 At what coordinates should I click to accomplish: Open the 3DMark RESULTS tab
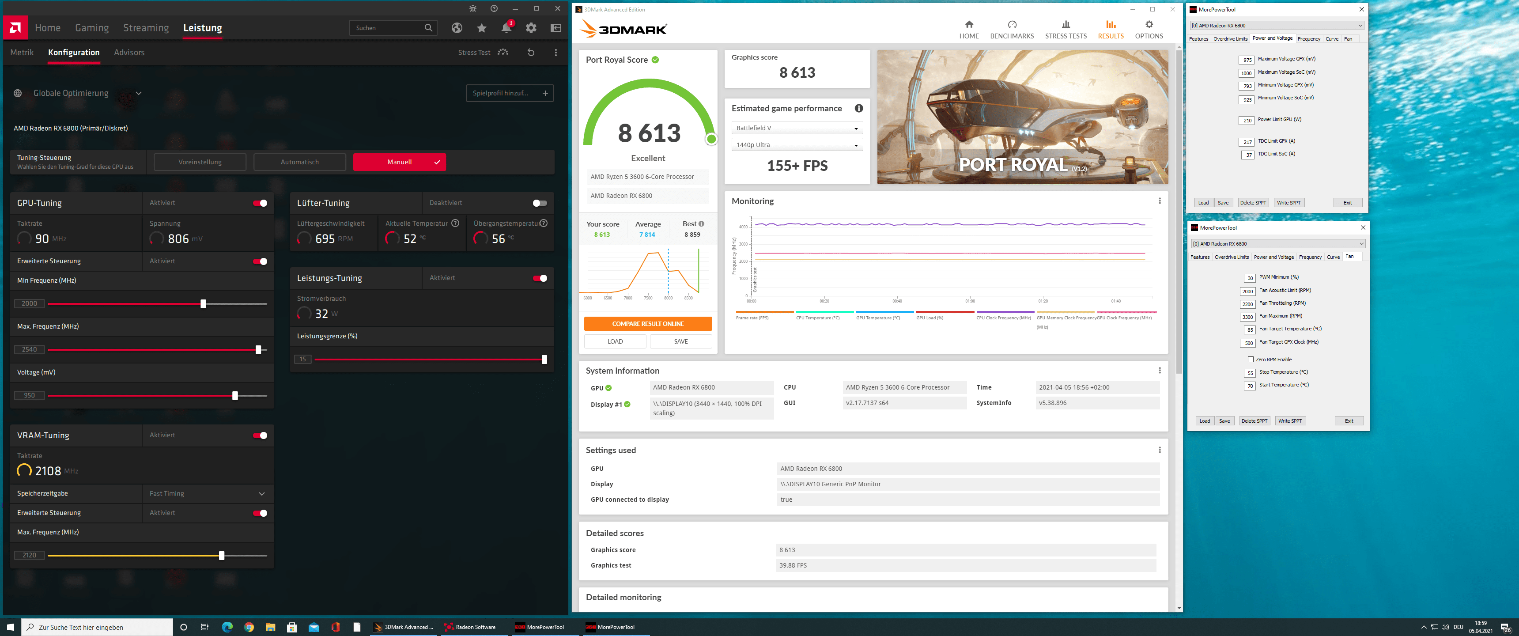click(x=1111, y=30)
